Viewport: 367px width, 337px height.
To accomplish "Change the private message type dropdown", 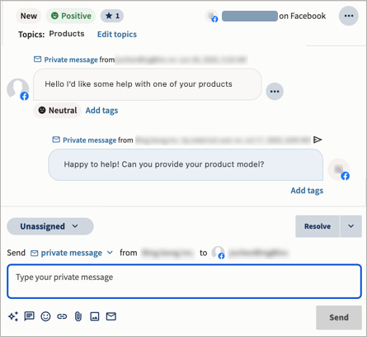I will 72,253.
